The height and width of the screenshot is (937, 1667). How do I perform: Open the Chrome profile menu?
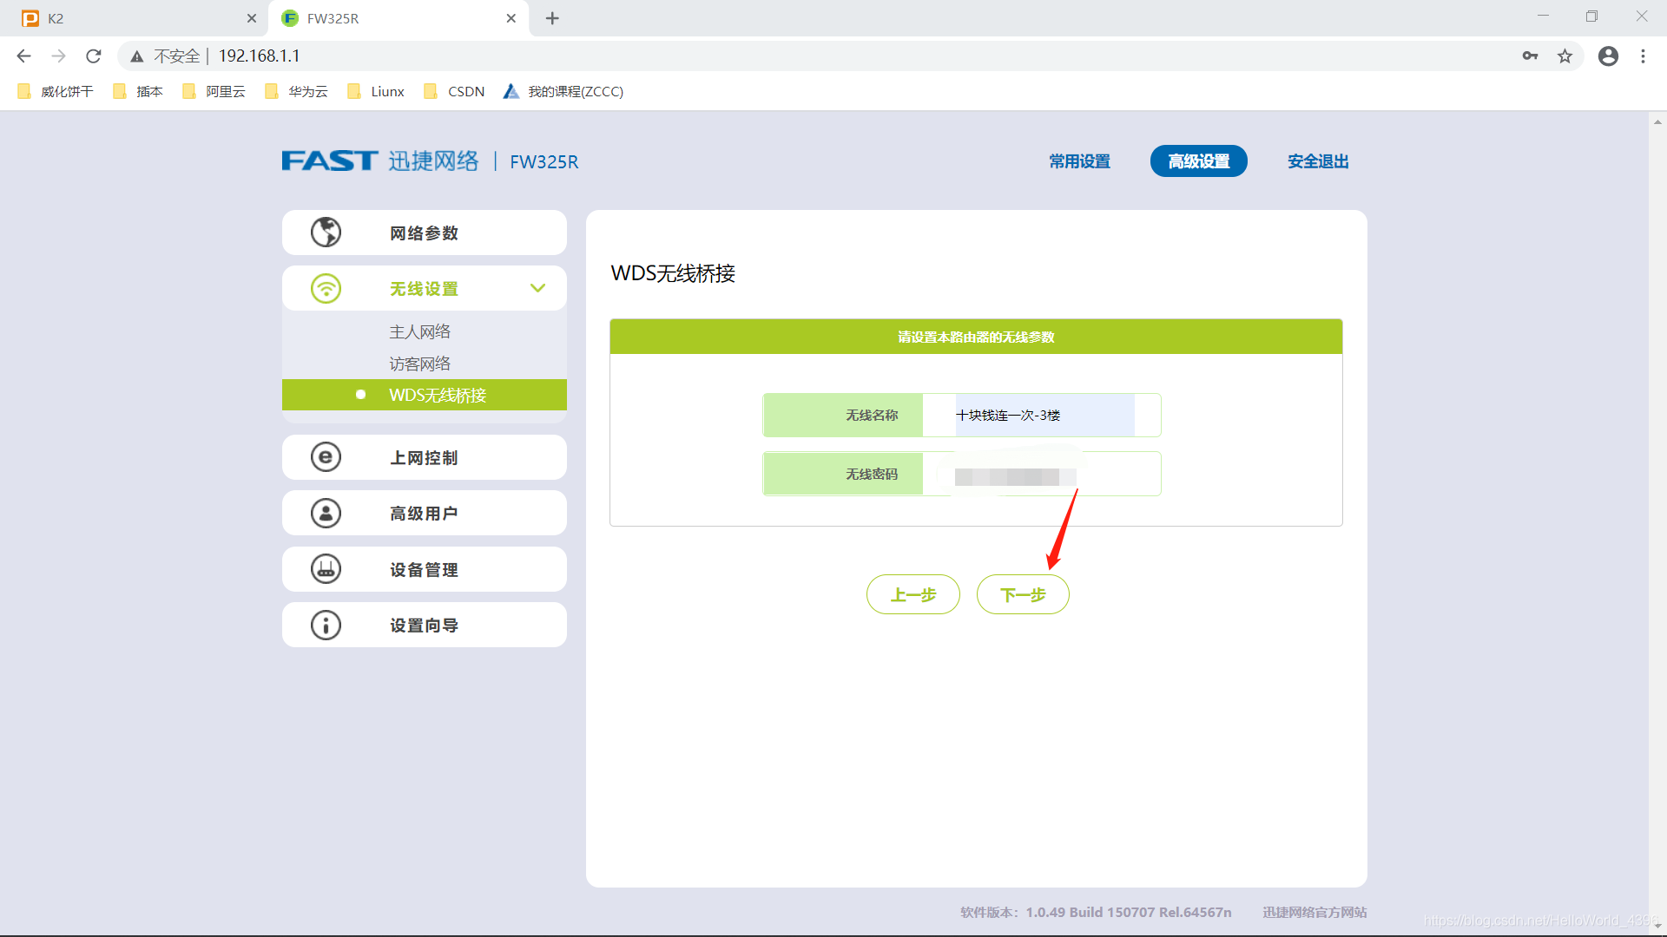[1608, 56]
